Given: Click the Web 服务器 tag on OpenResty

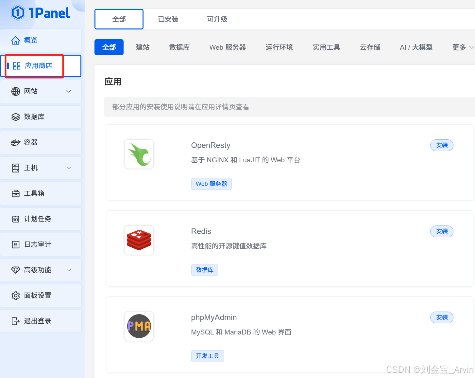Looking at the screenshot, I should 212,184.
